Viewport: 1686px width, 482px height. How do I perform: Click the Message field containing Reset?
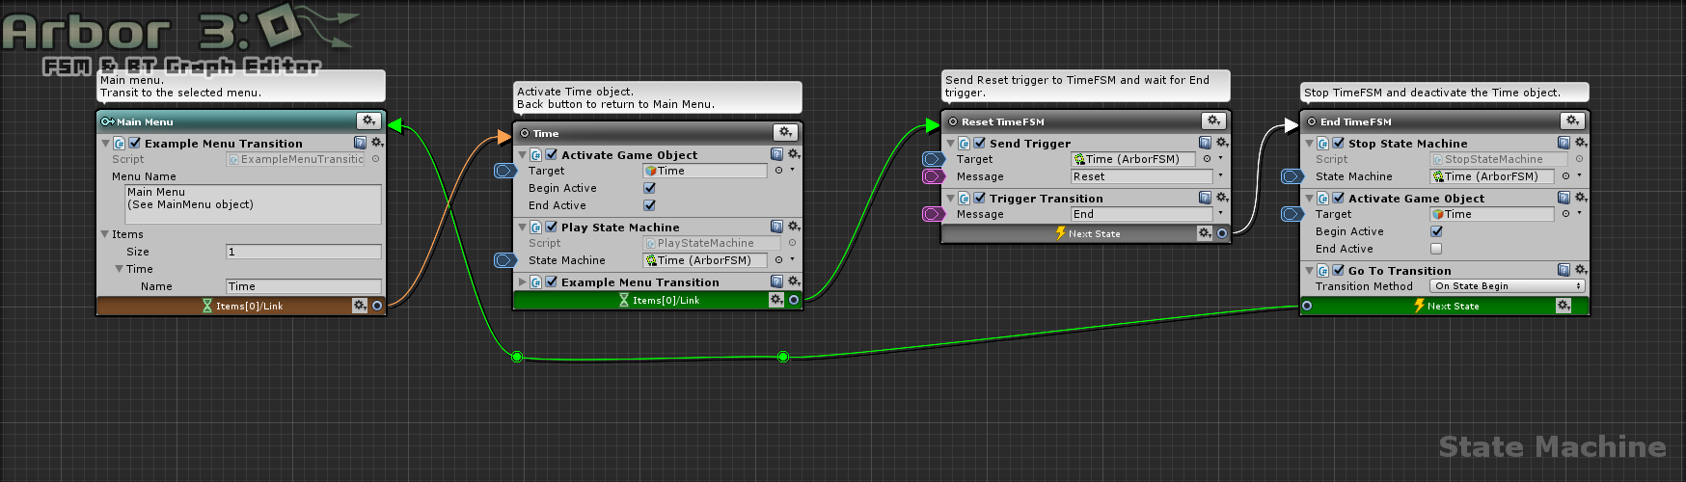1141,176
